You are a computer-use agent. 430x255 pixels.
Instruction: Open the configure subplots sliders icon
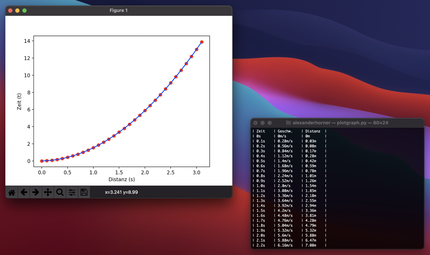point(72,192)
